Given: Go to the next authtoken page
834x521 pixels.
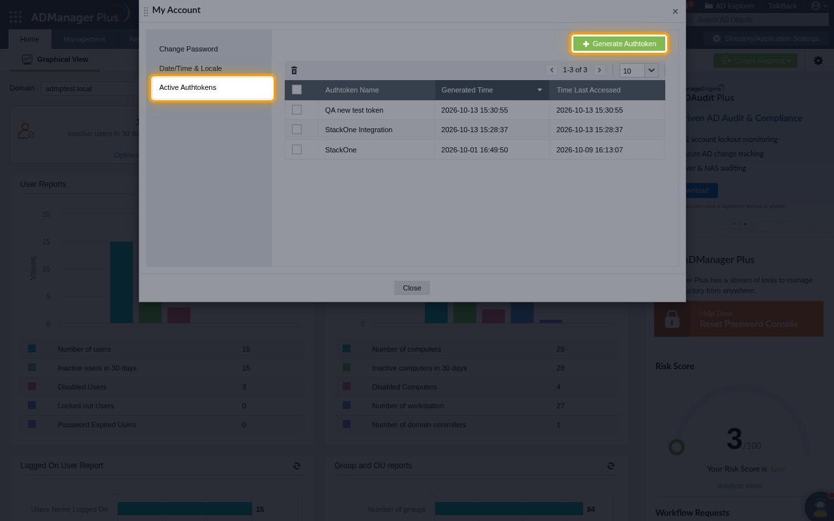Looking at the screenshot, I should pos(600,70).
